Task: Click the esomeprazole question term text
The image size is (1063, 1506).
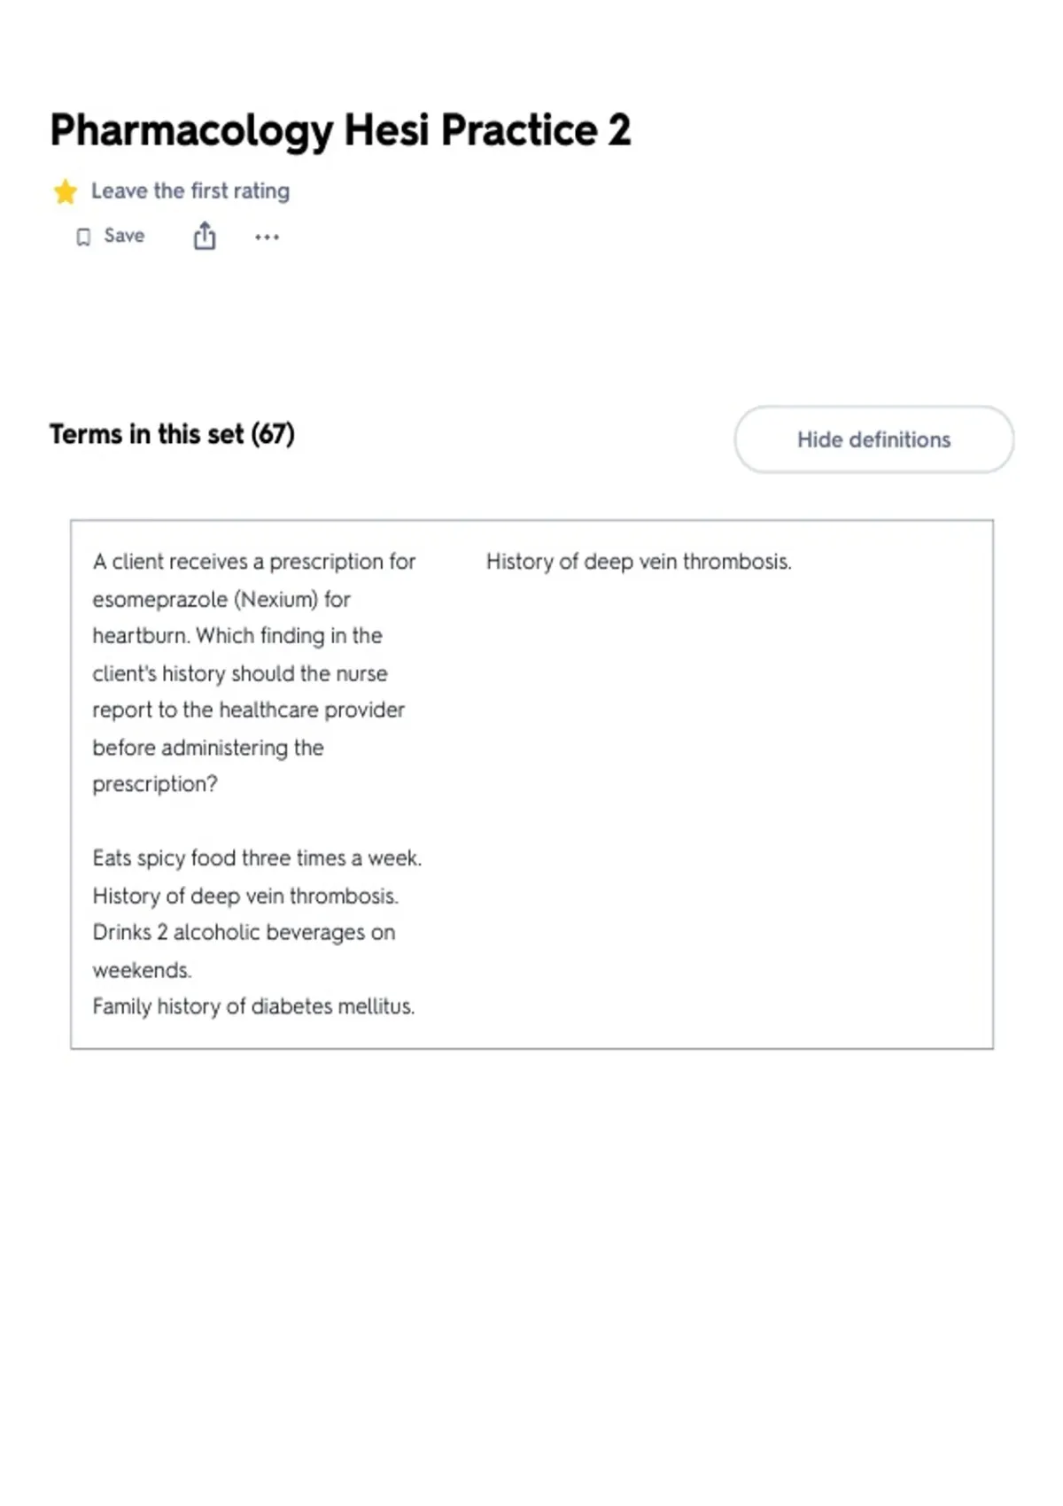Action: coord(254,672)
